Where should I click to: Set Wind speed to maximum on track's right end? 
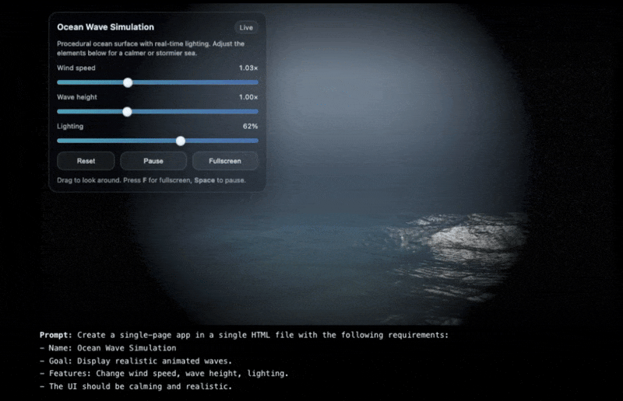click(257, 82)
